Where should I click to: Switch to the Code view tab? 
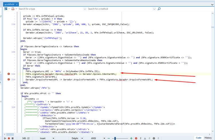199,138
